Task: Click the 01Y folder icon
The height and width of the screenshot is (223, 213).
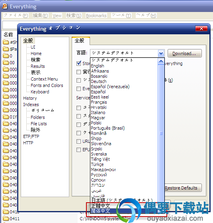Action: point(6,117)
